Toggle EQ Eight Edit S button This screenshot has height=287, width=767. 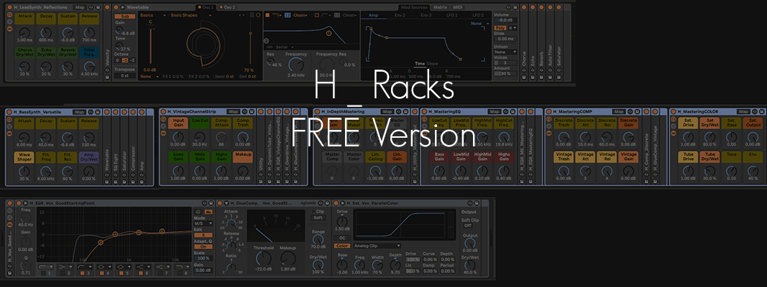[x=203, y=235]
